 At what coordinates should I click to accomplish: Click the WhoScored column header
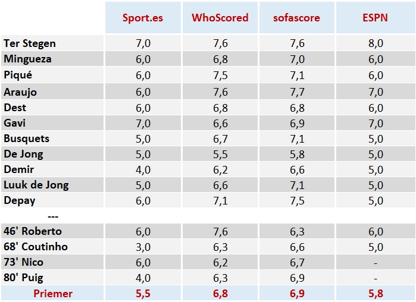(x=220, y=18)
